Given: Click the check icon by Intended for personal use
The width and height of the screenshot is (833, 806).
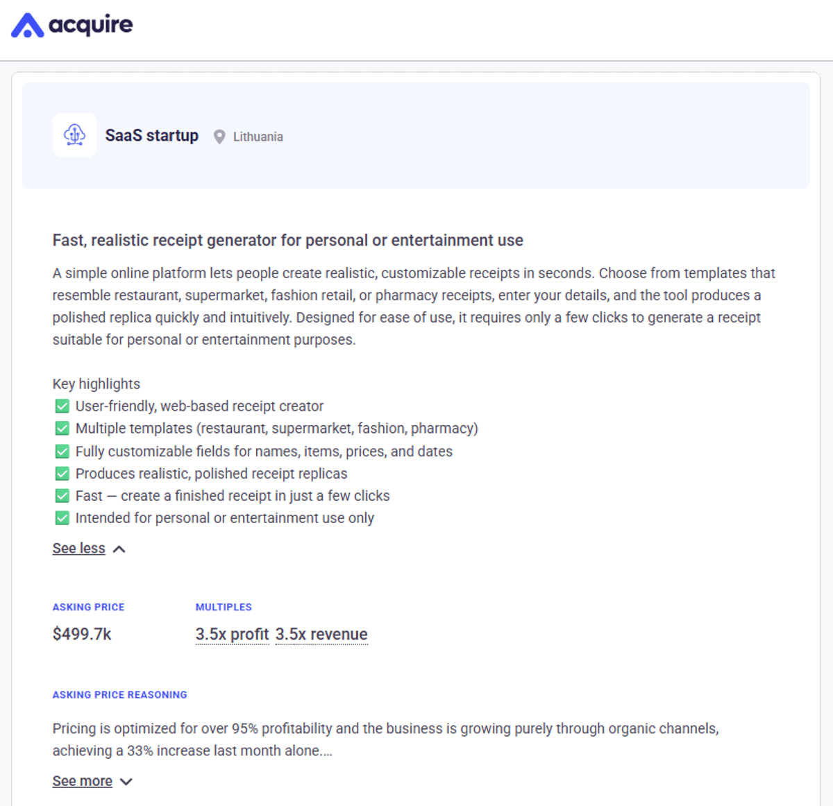Looking at the screenshot, I should point(62,518).
